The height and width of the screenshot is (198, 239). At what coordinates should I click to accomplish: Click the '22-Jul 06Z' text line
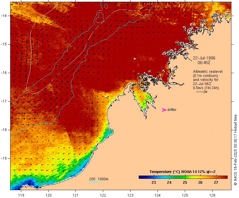tap(202, 84)
